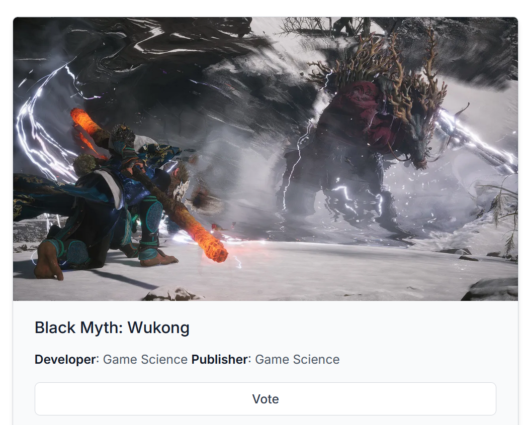The width and height of the screenshot is (525, 425).
Task: Open the Black Myth: Wukong game screenshot
Action: (265, 159)
